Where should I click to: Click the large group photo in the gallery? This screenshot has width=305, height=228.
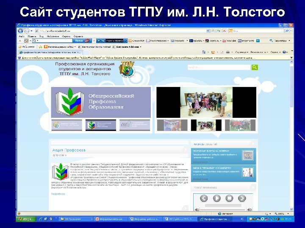coord(206,102)
